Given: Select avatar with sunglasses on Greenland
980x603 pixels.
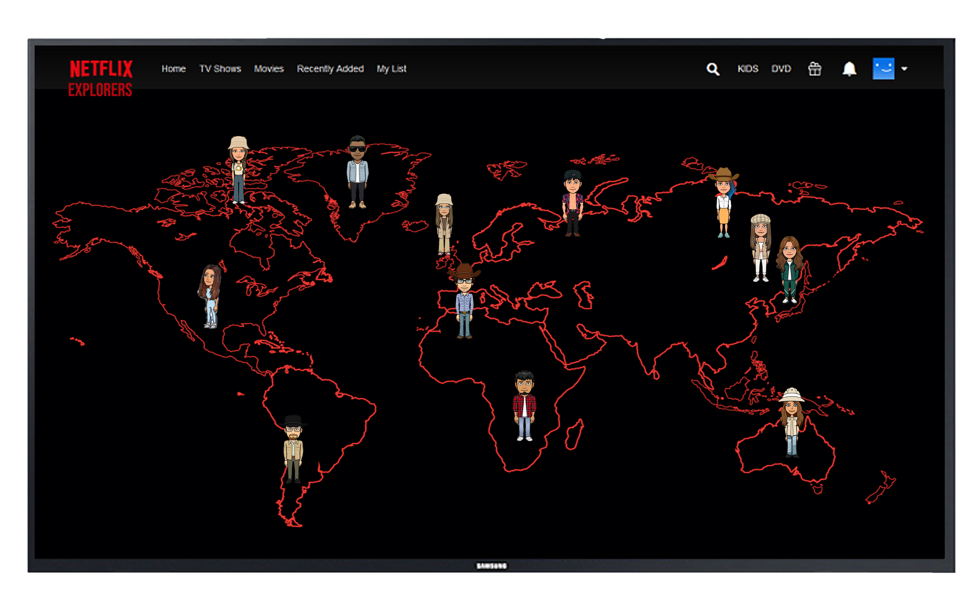Looking at the screenshot, I should (357, 172).
